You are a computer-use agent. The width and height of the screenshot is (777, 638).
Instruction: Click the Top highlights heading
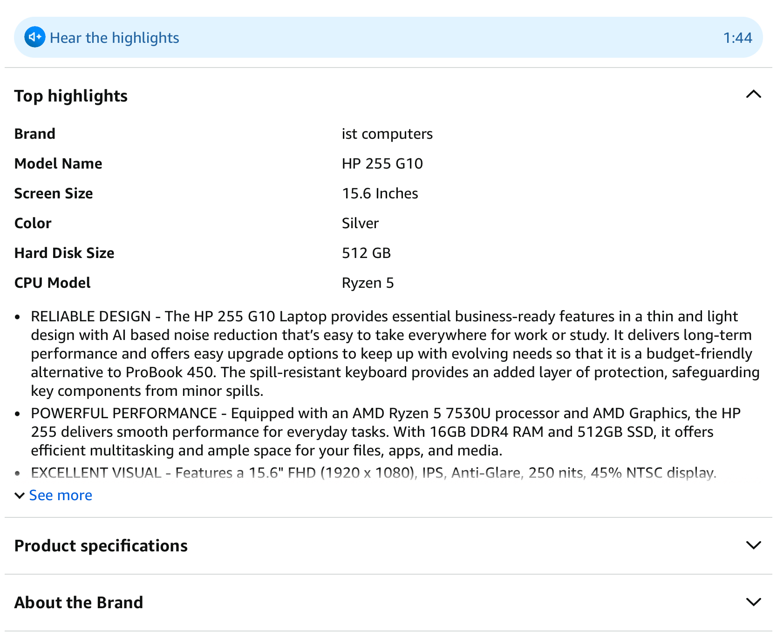pos(71,96)
